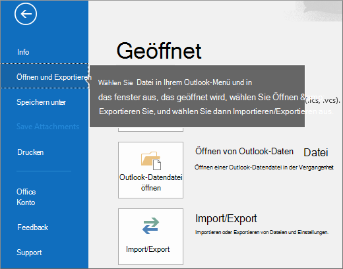Click the Import/Export tile button label
This screenshot has height=269, width=343.
[x=148, y=249]
